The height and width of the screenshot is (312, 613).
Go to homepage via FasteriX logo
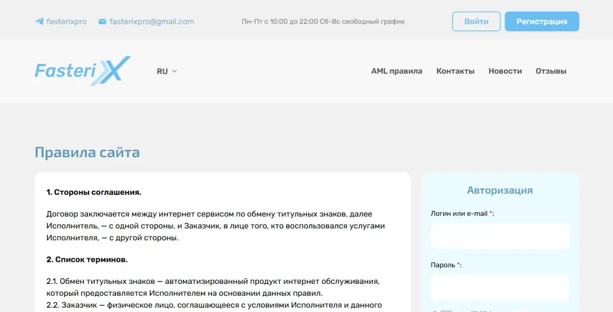(83, 71)
